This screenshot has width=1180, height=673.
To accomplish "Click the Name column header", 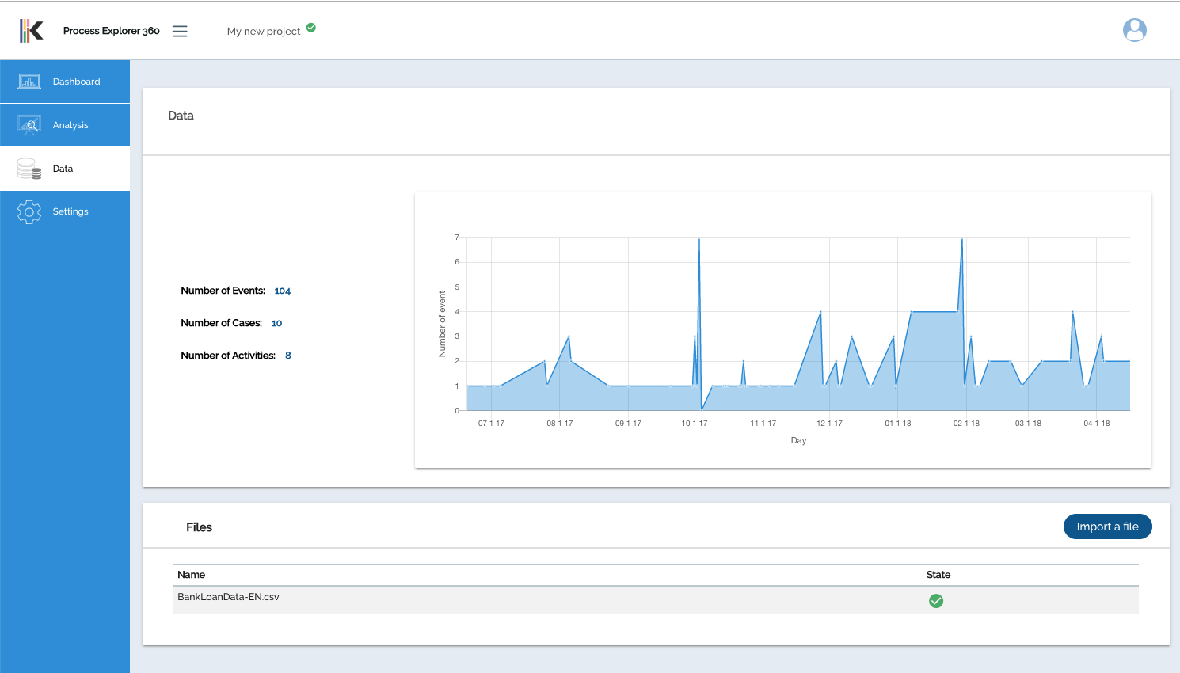I will 191,575.
